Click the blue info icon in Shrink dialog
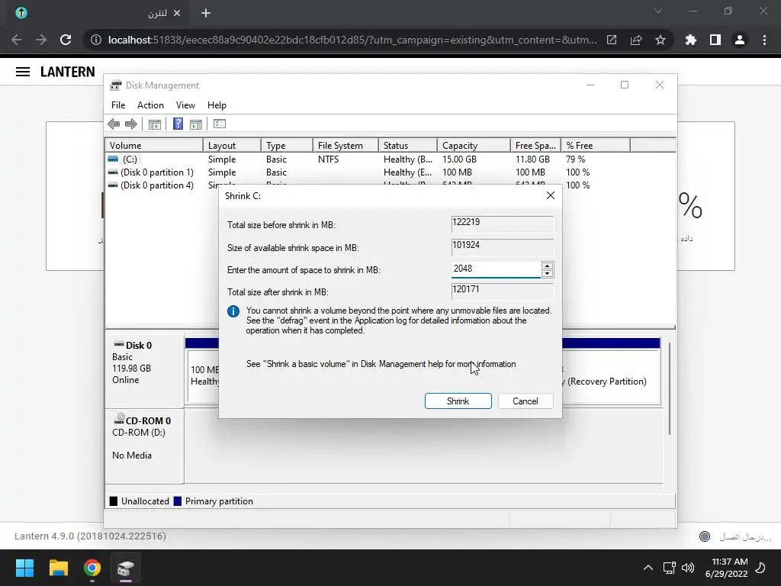 click(233, 311)
